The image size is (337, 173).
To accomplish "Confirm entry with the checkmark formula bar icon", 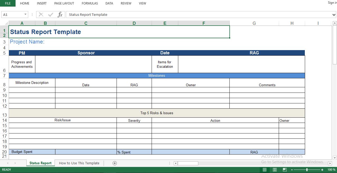I will [50, 15].
